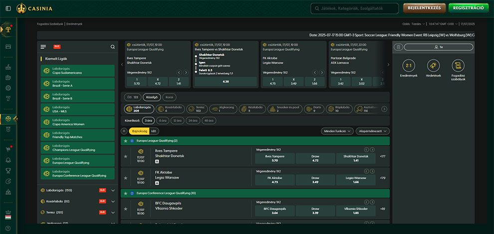This screenshot has width=494, height=234.
Task: Select the Snooker és pool sport tab
Action: pos(284,109)
